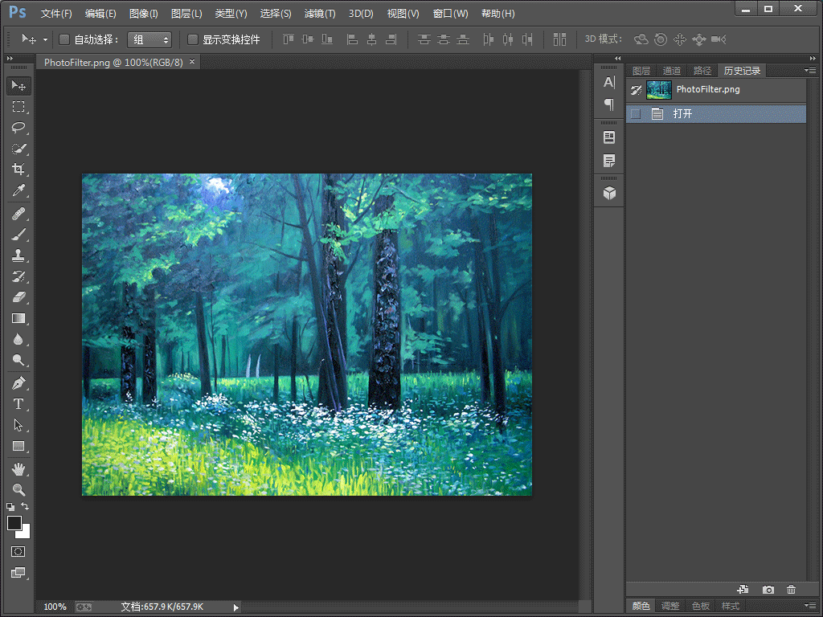Switch to the 路径 tab
Image resolution: width=823 pixels, height=617 pixels.
pos(702,71)
